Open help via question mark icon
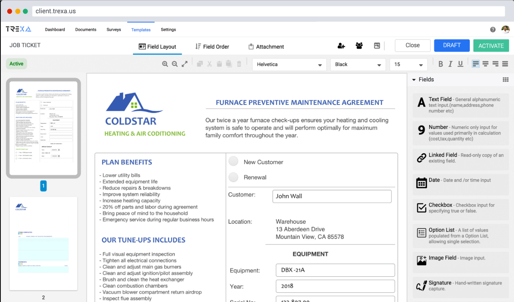514x302 pixels. tap(493, 29)
